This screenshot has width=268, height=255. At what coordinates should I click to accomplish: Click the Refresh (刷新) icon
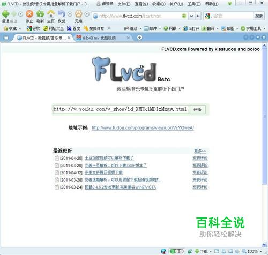40,14
